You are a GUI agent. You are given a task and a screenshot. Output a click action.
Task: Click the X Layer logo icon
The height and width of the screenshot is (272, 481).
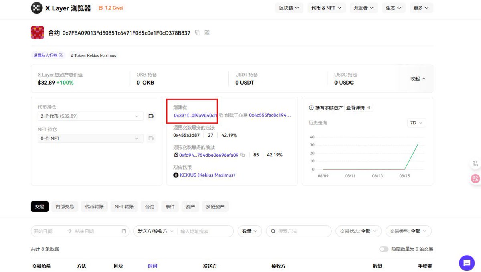pos(37,8)
